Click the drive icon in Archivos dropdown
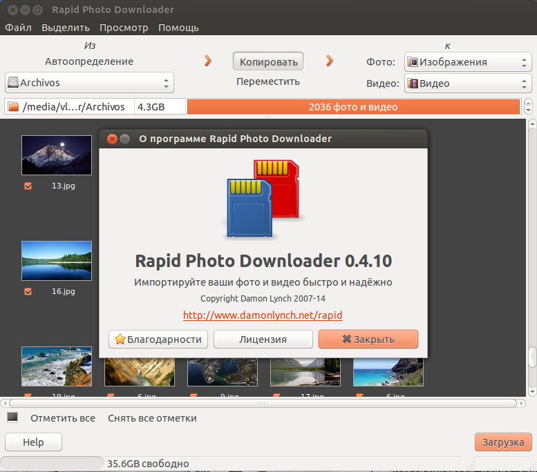Viewport: 537px width, 472px height. 13,82
